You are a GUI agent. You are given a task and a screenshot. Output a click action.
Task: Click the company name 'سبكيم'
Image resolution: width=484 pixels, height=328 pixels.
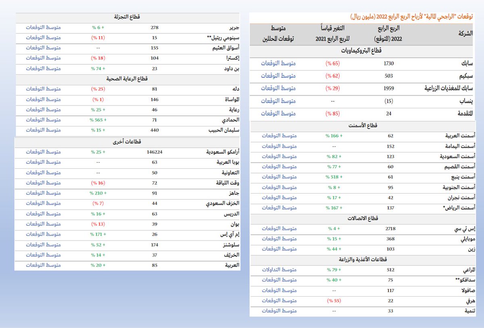466,76
